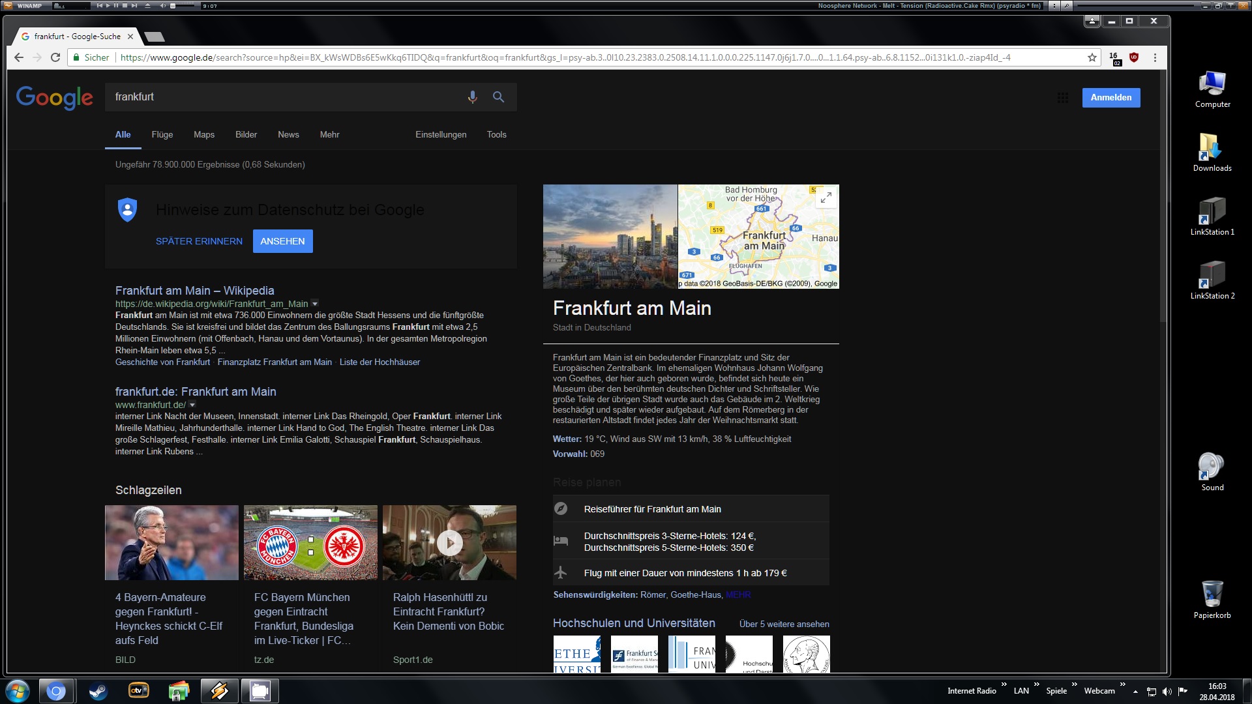The image size is (1252, 704).
Task: Open the Frankfurt skyline photo
Action: 610,237
